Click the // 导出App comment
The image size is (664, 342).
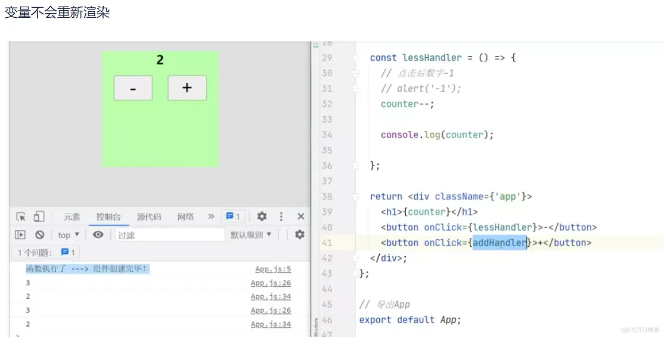(384, 305)
